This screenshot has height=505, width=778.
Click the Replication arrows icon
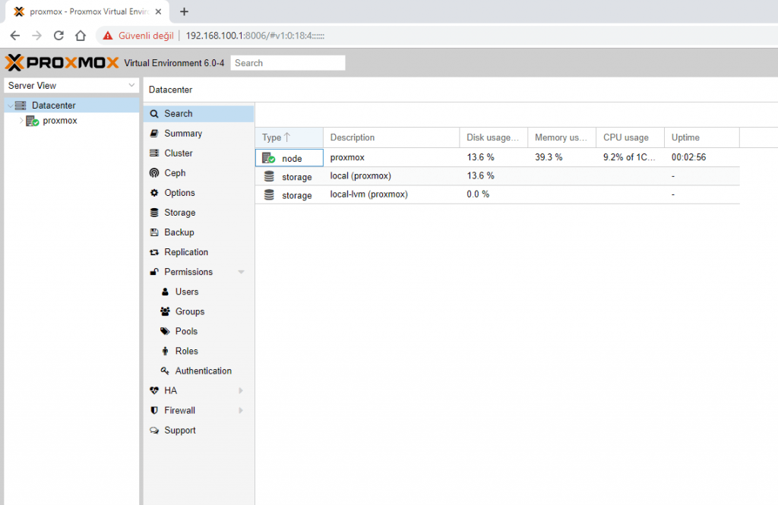coord(154,252)
